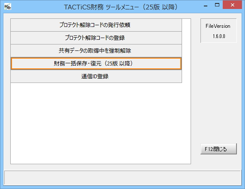Maximize the tool menu window
Image resolution: width=245 pixels, height=189 pixels.
pyautogui.click(x=217, y=5)
